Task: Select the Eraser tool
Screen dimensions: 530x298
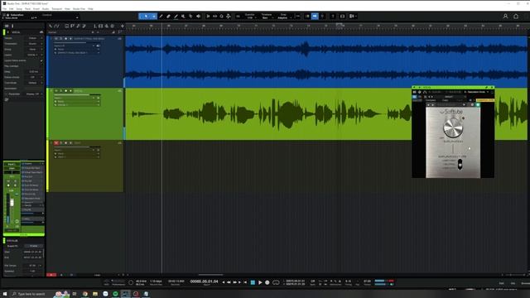Action: pyautogui.click(x=168, y=17)
